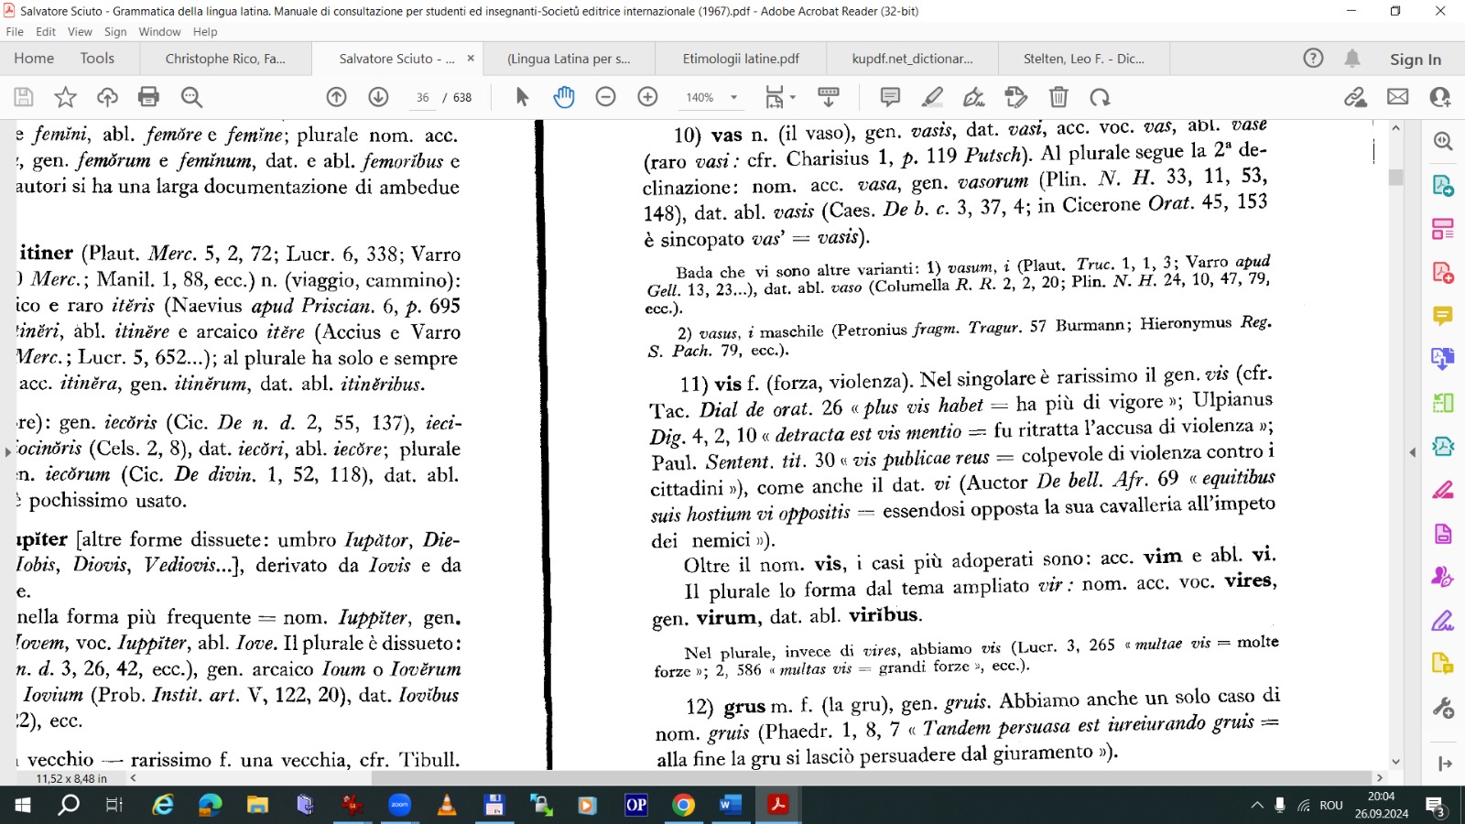Screen dimensions: 1465x824
Task: Open the Help menu
Action: (x=205, y=32)
